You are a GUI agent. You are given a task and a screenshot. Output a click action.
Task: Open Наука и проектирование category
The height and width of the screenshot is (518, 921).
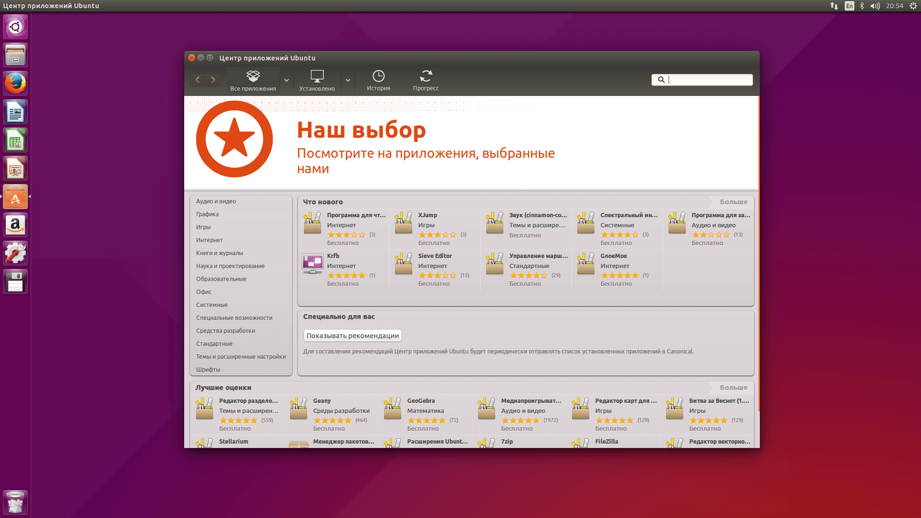(x=230, y=266)
